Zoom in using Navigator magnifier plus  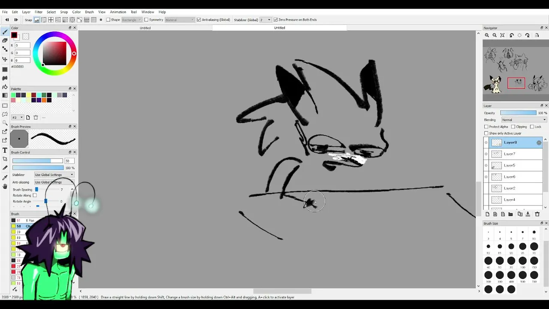coord(487,35)
